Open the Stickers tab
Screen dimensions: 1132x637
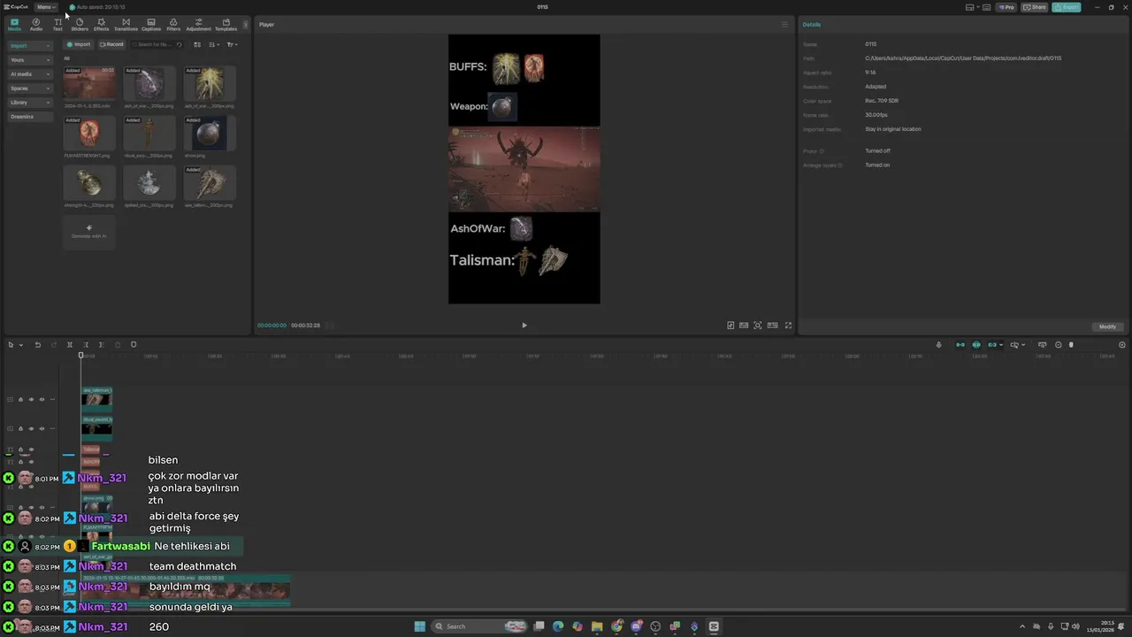[80, 24]
